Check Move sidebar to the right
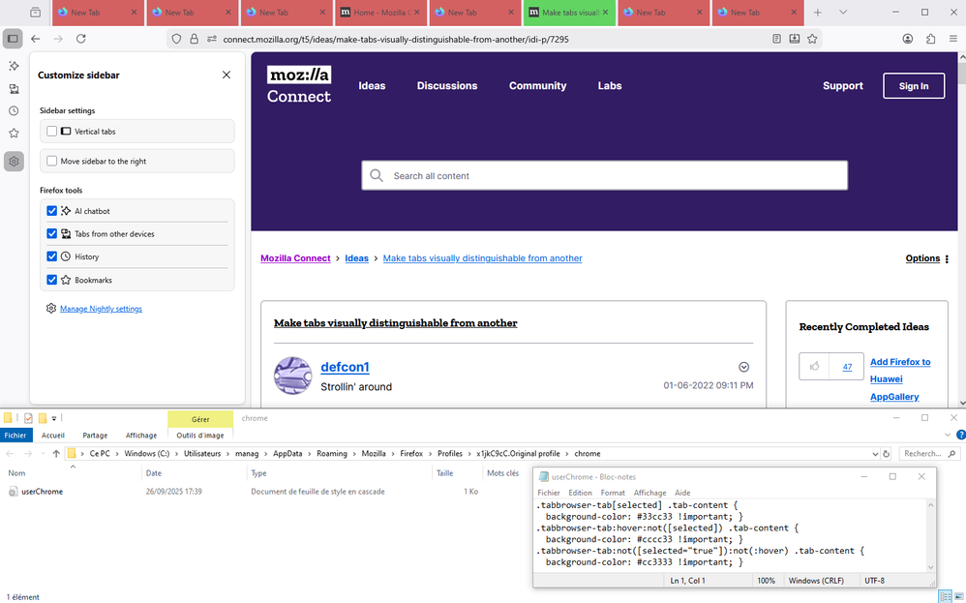This screenshot has height=603, width=966. click(51, 161)
